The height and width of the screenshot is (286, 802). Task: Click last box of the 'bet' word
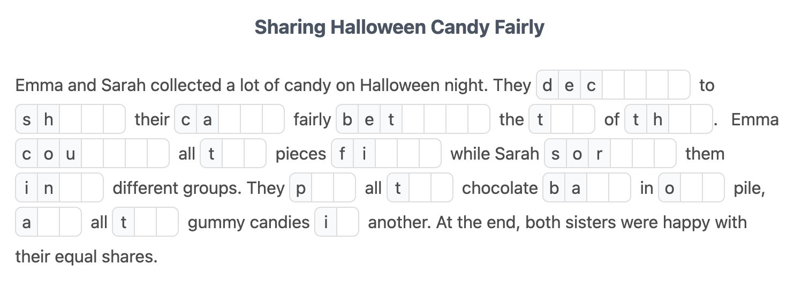point(478,119)
